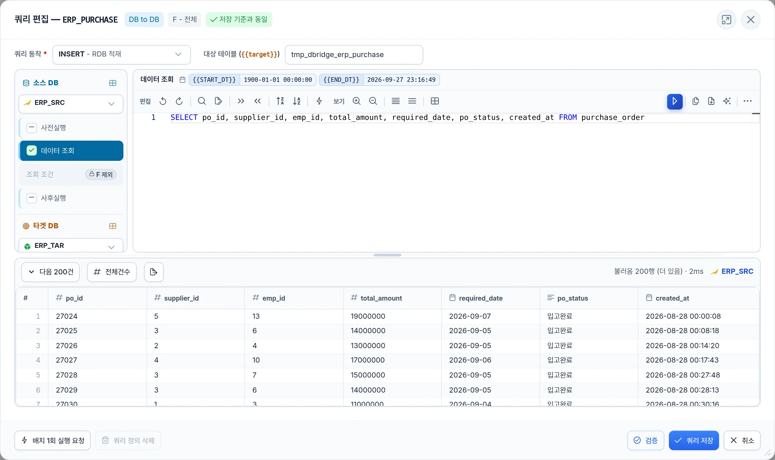This screenshot has height=460, width=775.
Task: Click the 저장 기준과 동일 status badge
Action: [239, 20]
